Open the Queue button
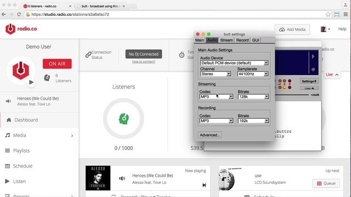The image size is (351, 197). coord(326,183)
